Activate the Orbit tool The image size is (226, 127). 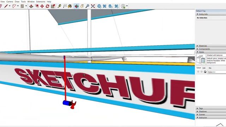(77, 6)
